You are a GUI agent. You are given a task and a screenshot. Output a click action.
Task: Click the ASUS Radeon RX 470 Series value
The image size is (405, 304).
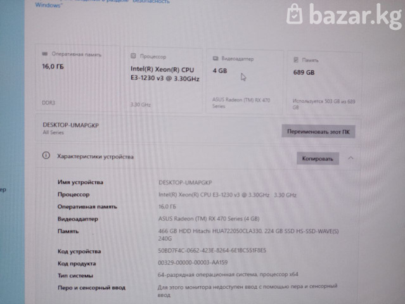[209, 218]
